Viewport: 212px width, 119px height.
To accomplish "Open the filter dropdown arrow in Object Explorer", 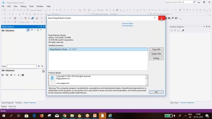I will pos(34,30).
